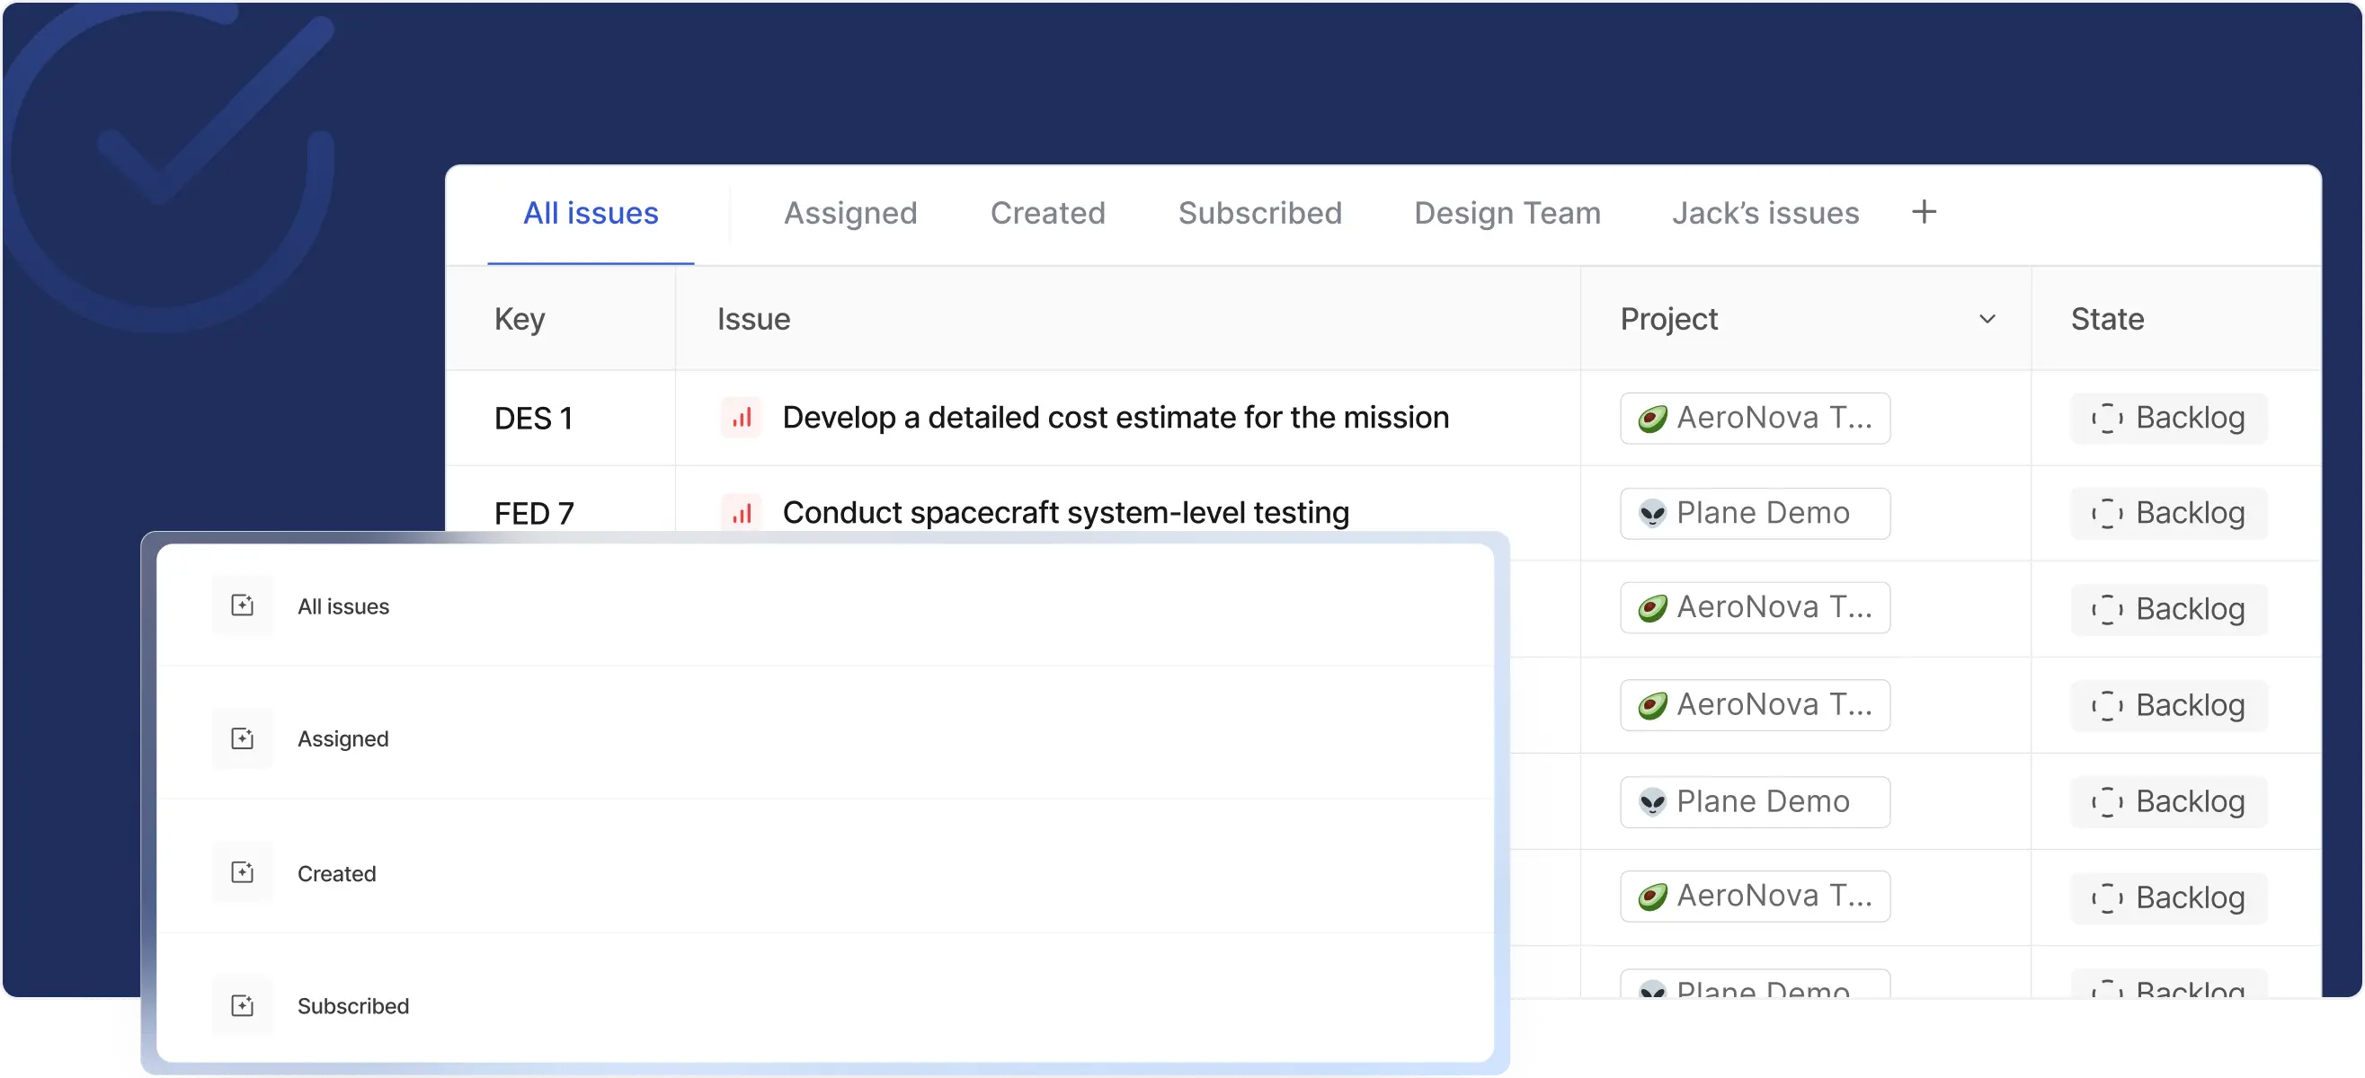This screenshot has height=1078, width=2365.
Task: Switch to the Assigned tab
Action: [x=850, y=213]
